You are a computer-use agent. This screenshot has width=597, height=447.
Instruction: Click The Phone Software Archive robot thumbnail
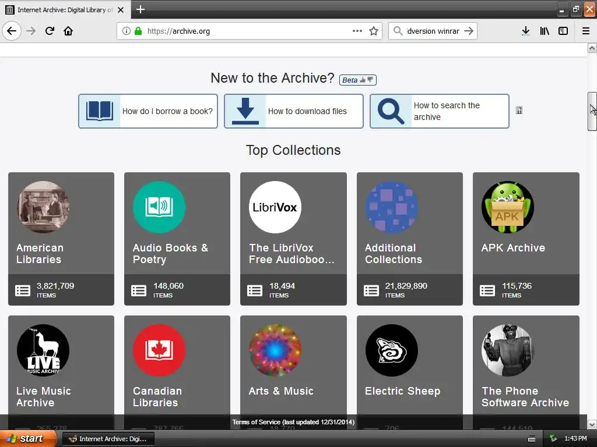point(508,350)
